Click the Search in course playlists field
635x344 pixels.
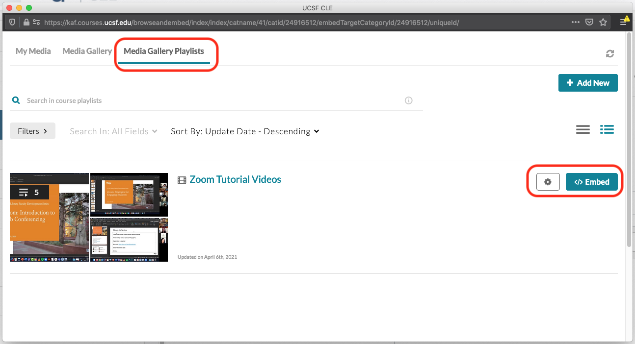click(211, 100)
